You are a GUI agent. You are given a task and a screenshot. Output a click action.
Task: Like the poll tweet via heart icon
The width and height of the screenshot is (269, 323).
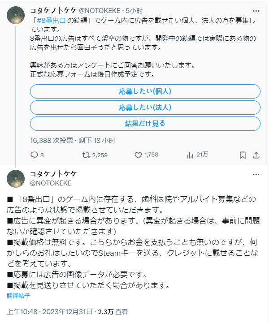[x=138, y=155]
